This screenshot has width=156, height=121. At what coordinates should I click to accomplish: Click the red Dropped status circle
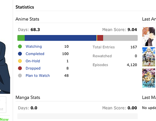click(20, 68)
